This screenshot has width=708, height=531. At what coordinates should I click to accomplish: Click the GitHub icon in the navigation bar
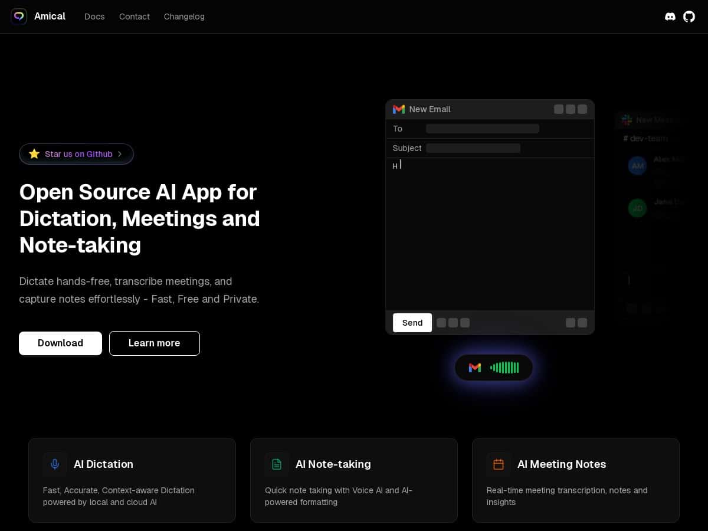click(x=689, y=17)
